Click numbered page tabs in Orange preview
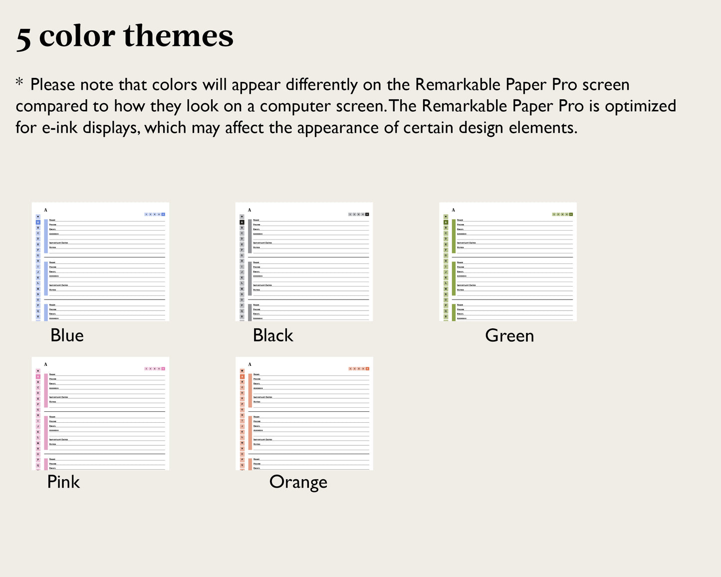 (359, 368)
